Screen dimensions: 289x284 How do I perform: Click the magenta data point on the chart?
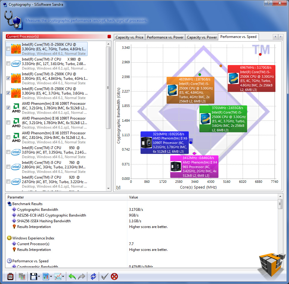tap(194, 153)
